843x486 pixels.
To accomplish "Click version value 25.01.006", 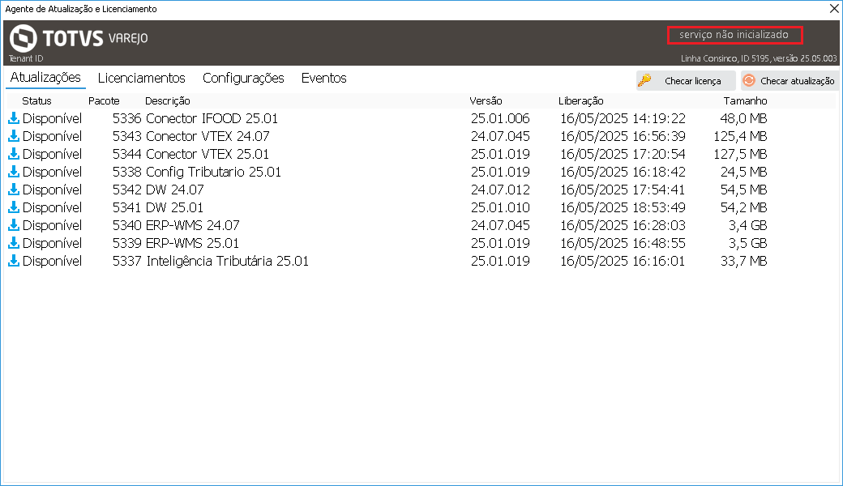I will (500, 118).
